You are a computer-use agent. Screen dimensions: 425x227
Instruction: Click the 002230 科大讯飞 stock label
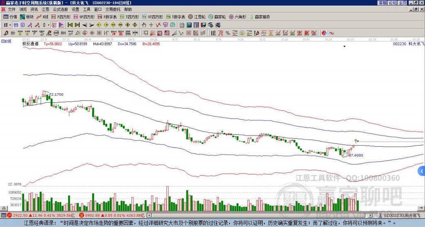409,43
